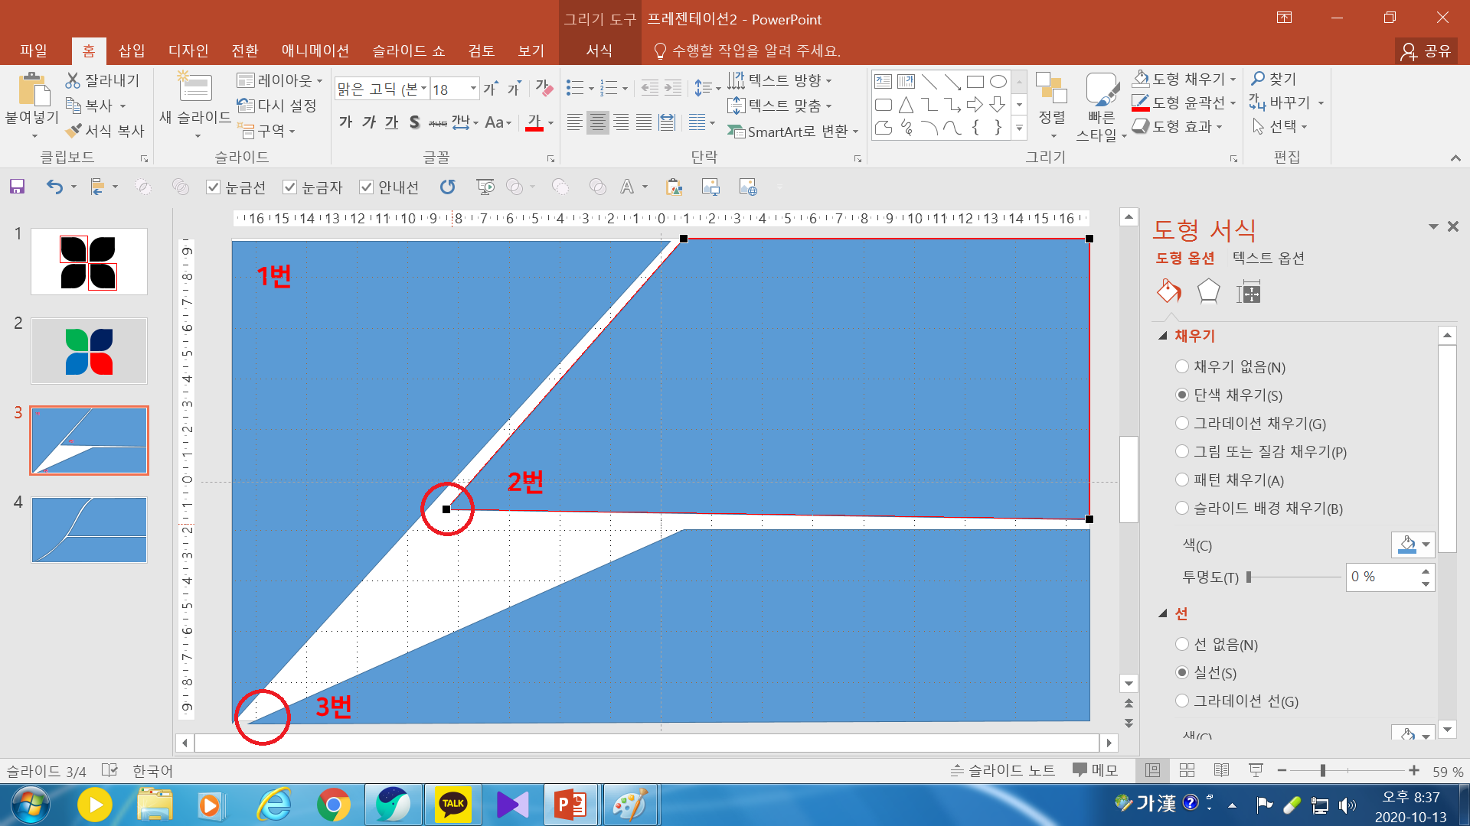Open the font size dropdown
Image resolution: width=1470 pixels, height=826 pixels.
coord(473,89)
